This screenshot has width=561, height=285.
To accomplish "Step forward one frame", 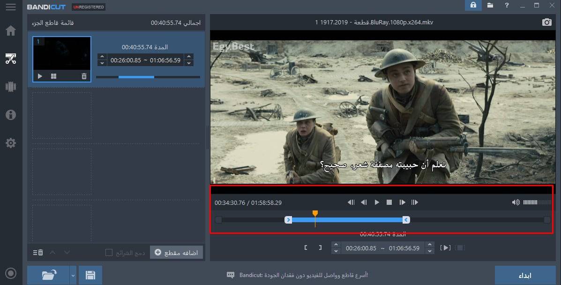I will coord(402,202).
